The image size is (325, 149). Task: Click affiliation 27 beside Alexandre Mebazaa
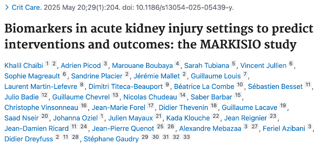[255, 127]
